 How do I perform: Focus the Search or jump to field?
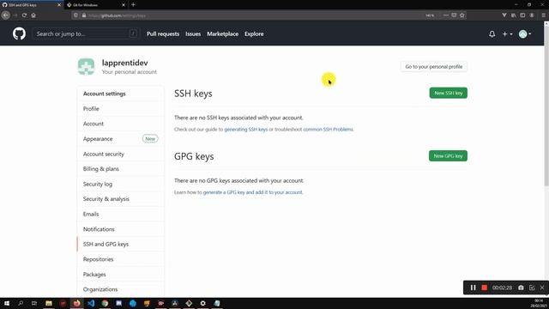[86, 34]
